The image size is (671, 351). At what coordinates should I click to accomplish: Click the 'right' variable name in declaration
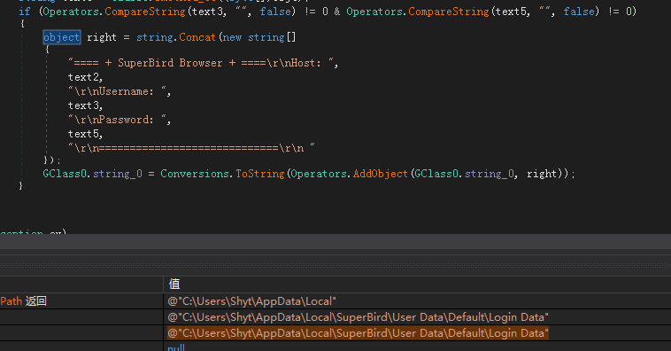[x=102, y=38]
